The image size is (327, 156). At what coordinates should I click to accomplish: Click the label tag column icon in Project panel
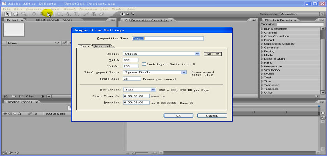(65, 43)
